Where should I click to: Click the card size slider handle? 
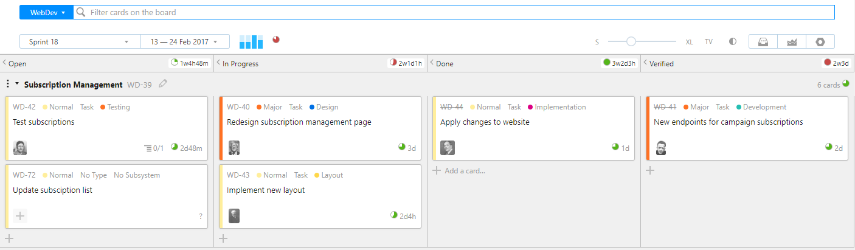point(631,41)
